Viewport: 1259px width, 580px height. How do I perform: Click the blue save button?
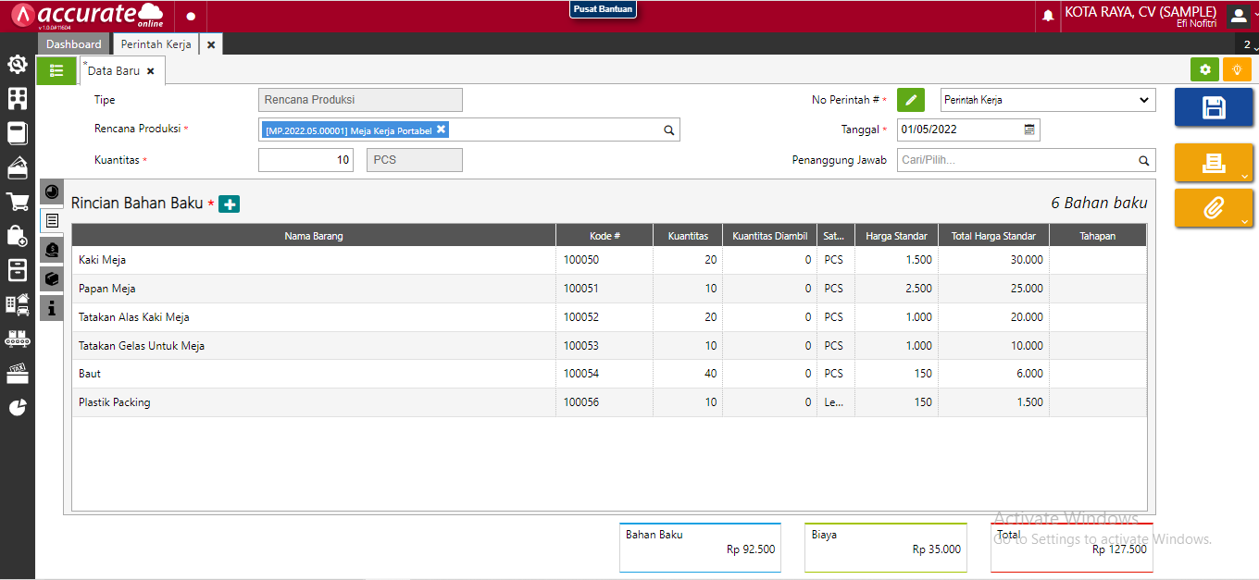point(1214,107)
